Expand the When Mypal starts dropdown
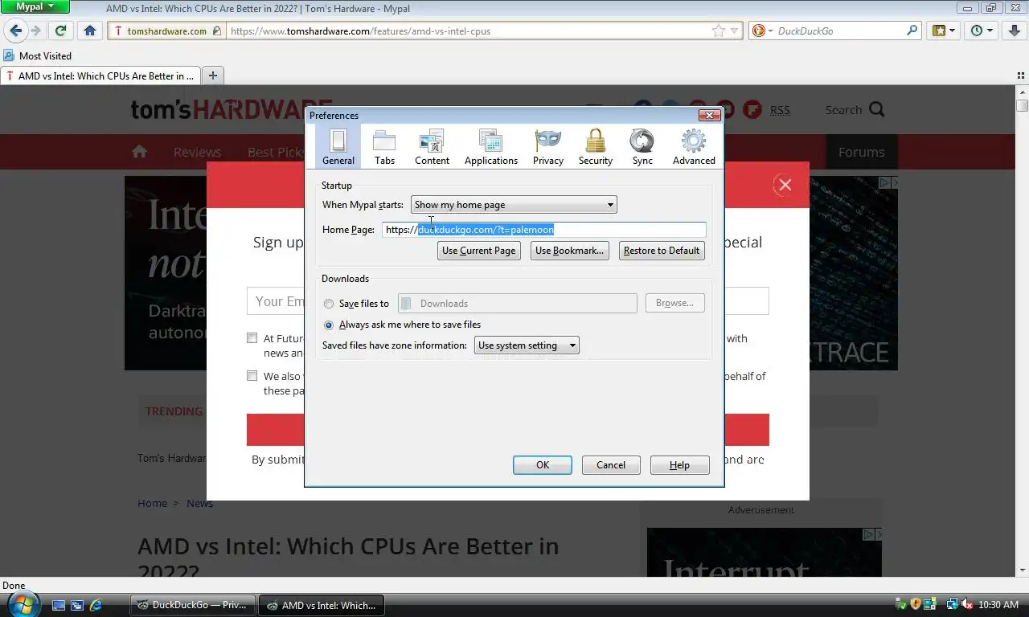Screen dimensions: 1029x617 (x=514, y=205)
